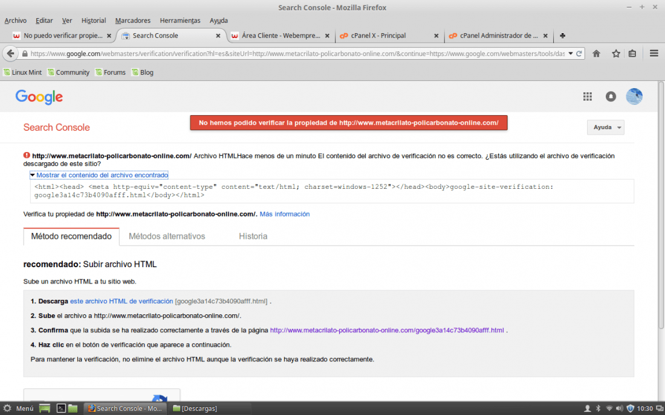Image resolution: width=665 pixels, height=415 pixels.
Task: Open the volume speaker tray icon
Action: tap(619, 408)
